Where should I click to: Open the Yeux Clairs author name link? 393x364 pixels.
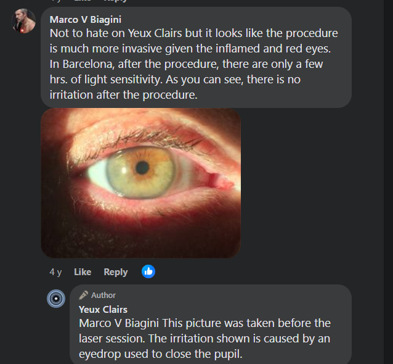(x=103, y=309)
